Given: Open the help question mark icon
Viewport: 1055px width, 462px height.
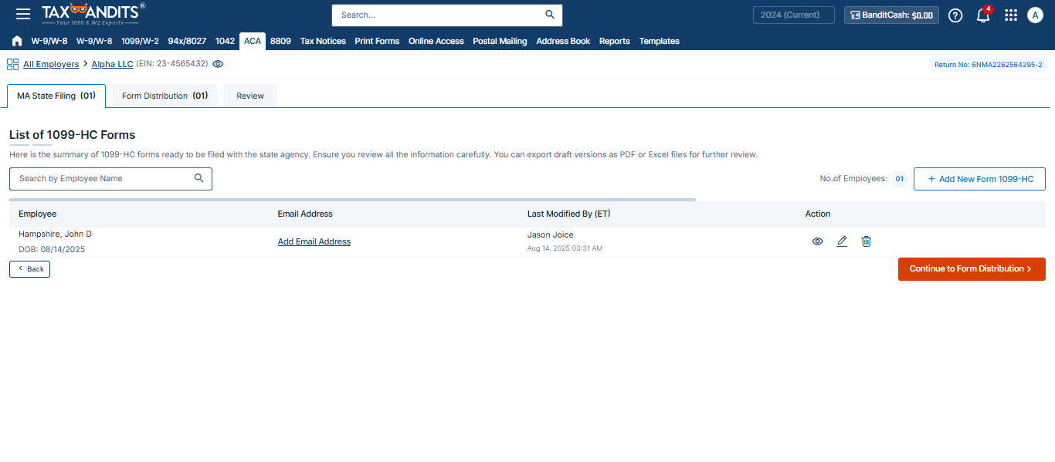Looking at the screenshot, I should coord(955,15).
